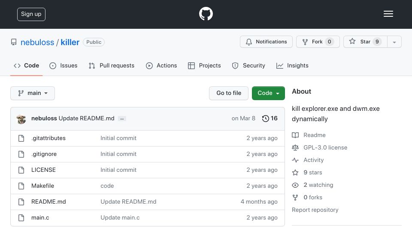Viewport: 412px width, 232px height.
Task: Click the 'Update README.md' latest commit message
Action: [x=86, y=119]
